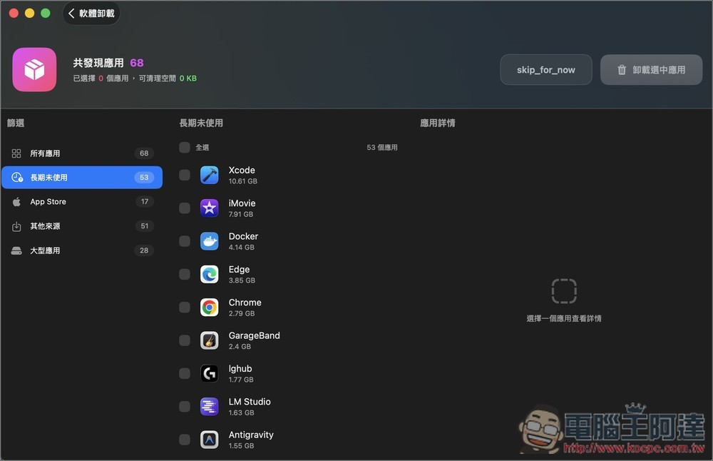Click the pink software uninstaller box icon

click(x=34, y=70)
